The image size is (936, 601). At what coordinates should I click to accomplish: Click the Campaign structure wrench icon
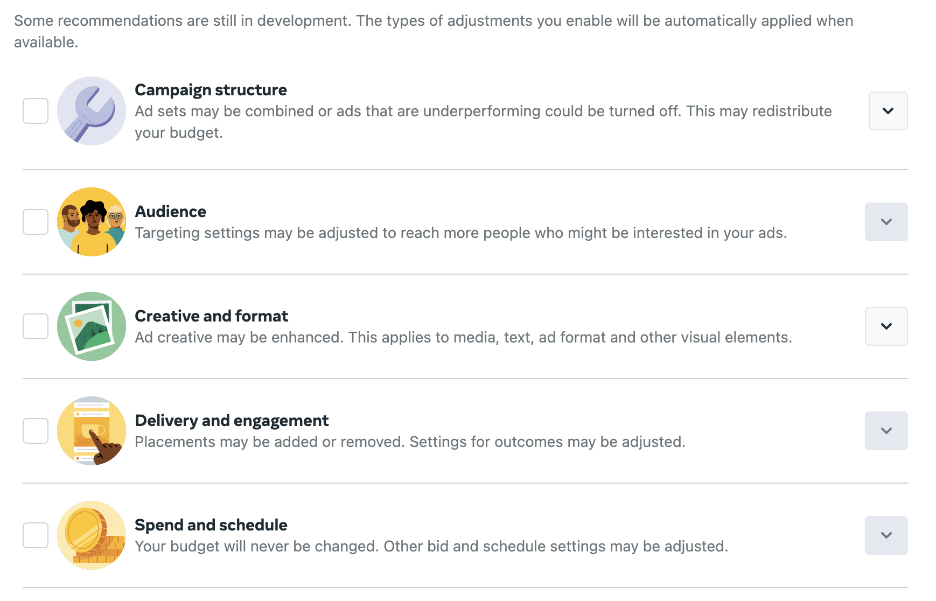[92, 111]
